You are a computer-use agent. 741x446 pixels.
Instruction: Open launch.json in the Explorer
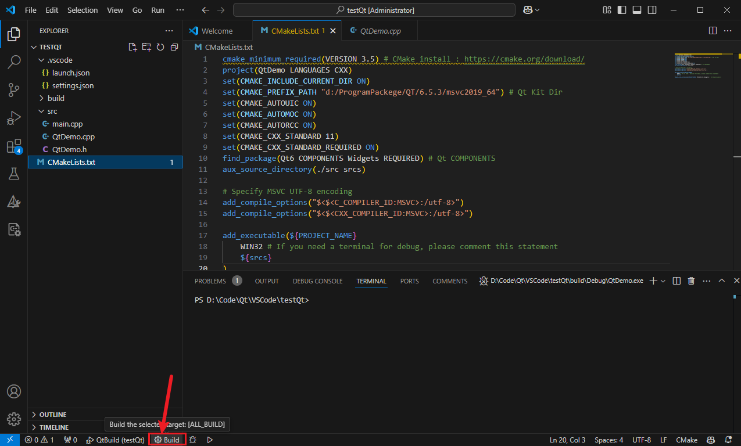click(71, 73)
